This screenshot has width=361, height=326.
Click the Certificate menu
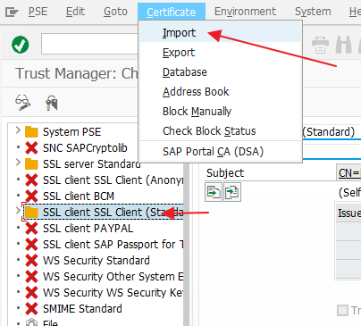[x=172, y=12]
